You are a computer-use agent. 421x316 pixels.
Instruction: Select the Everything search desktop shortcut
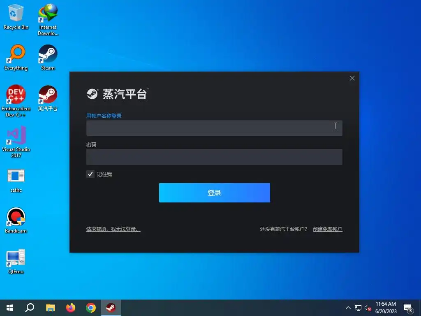coord(16,57)
